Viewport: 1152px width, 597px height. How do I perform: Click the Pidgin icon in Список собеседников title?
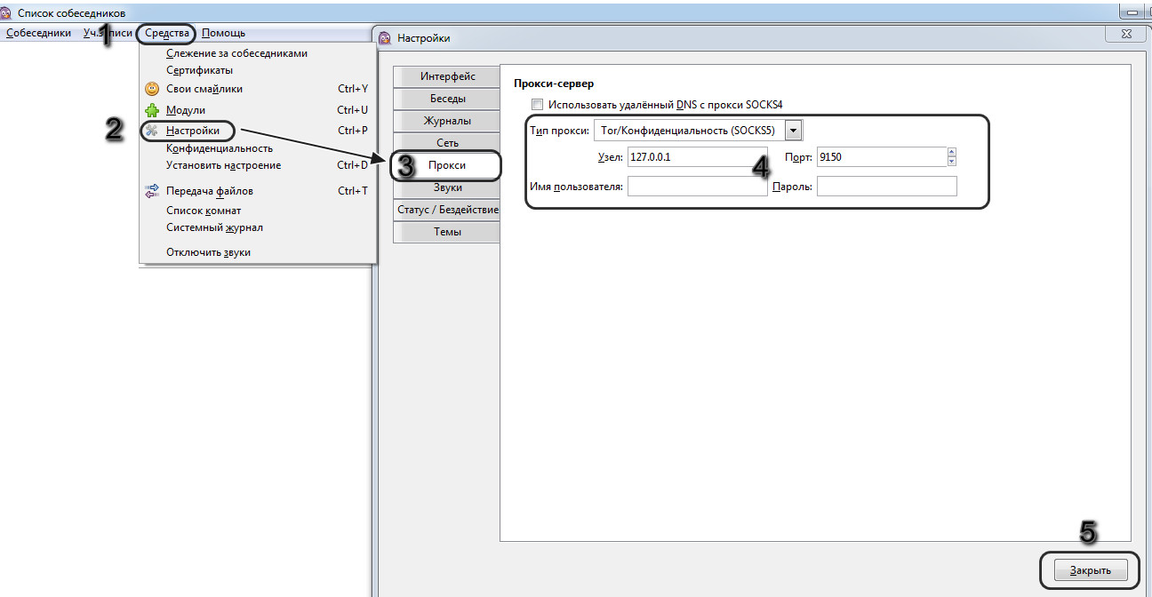point(7,13)
